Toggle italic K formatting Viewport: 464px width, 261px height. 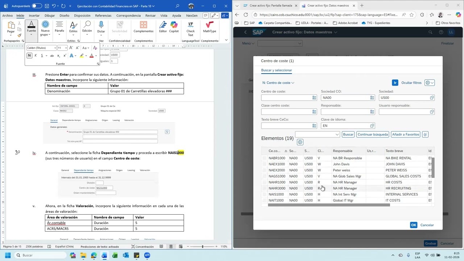pyautogui.click(x=36, y=55)
